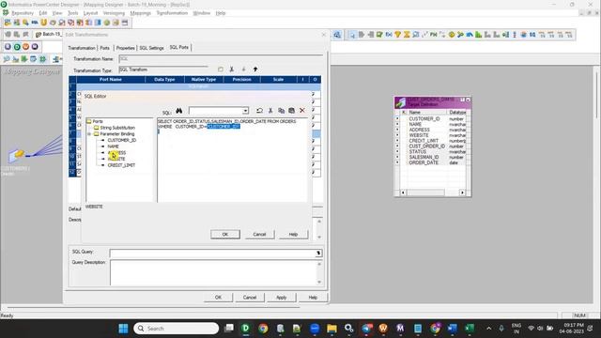Click the CUSTOMERS source icon in the workspace
The image size is (601, 338).
pos(17,156)
